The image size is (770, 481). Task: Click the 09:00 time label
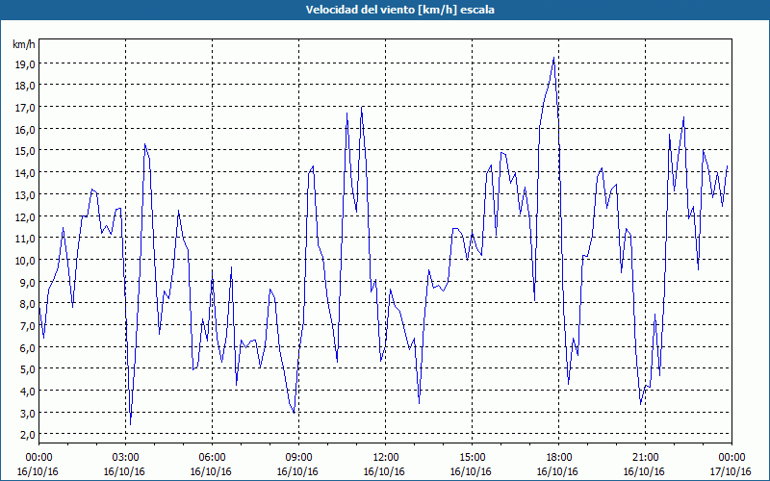tap(298, 458)
